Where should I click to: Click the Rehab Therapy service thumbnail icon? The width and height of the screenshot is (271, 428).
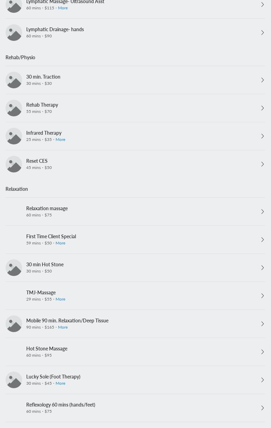pyautogui.click(x=14, y=108)
